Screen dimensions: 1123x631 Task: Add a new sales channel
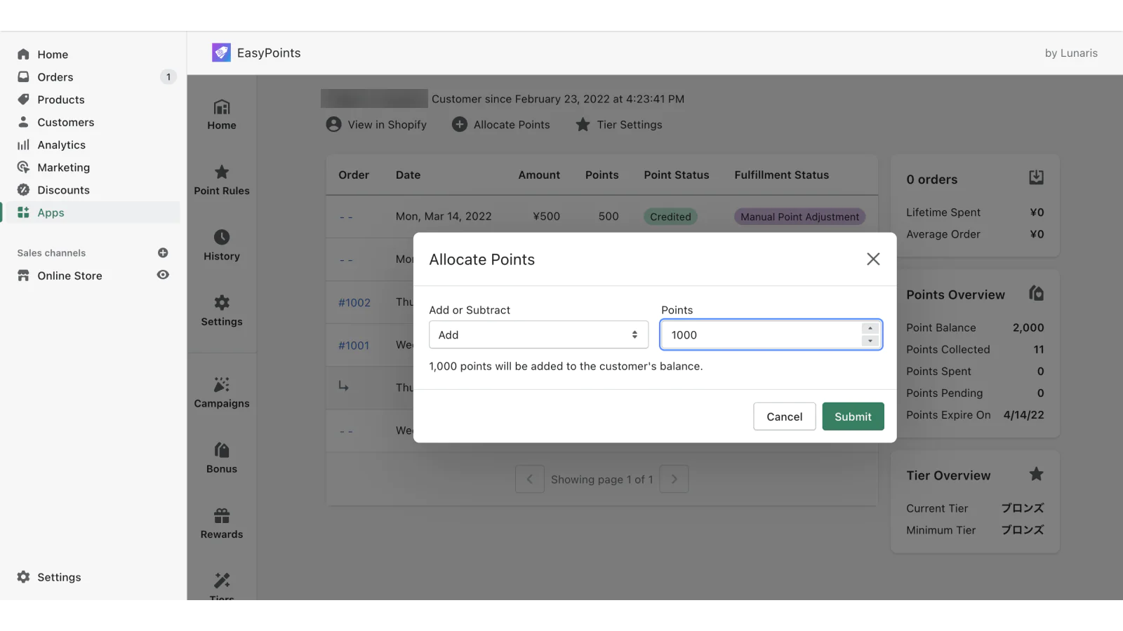tap(163, 252)
